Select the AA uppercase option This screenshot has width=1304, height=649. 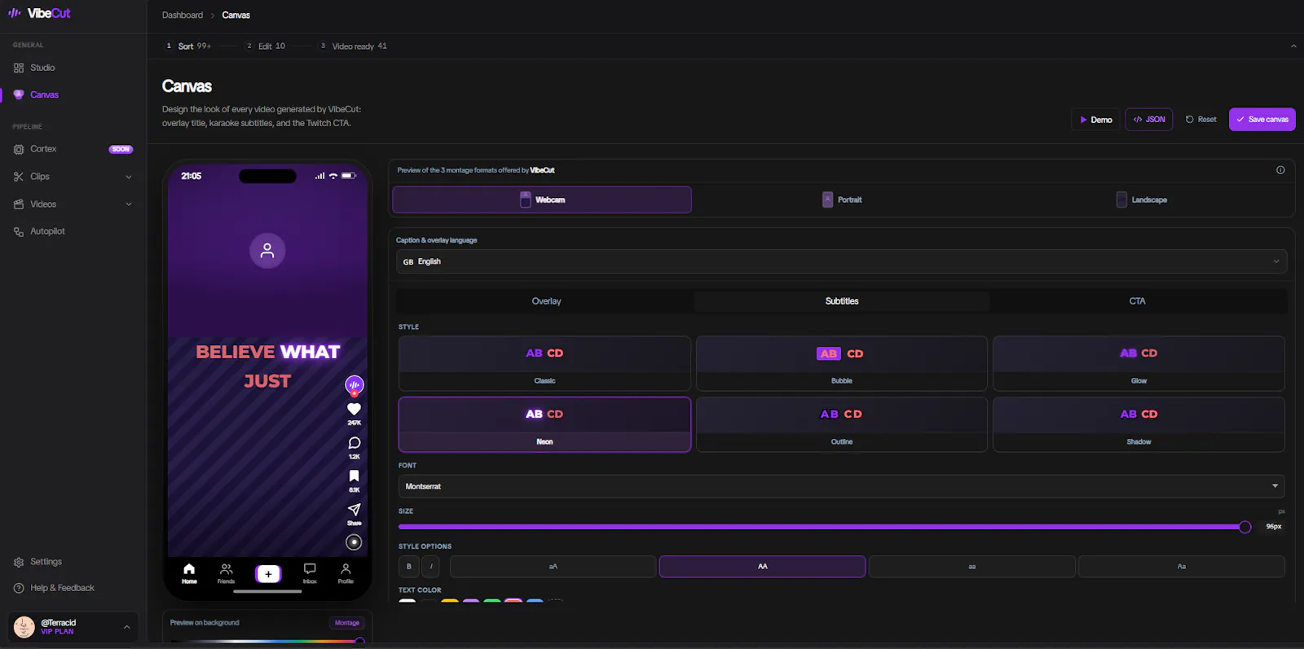tap(763, 567)
